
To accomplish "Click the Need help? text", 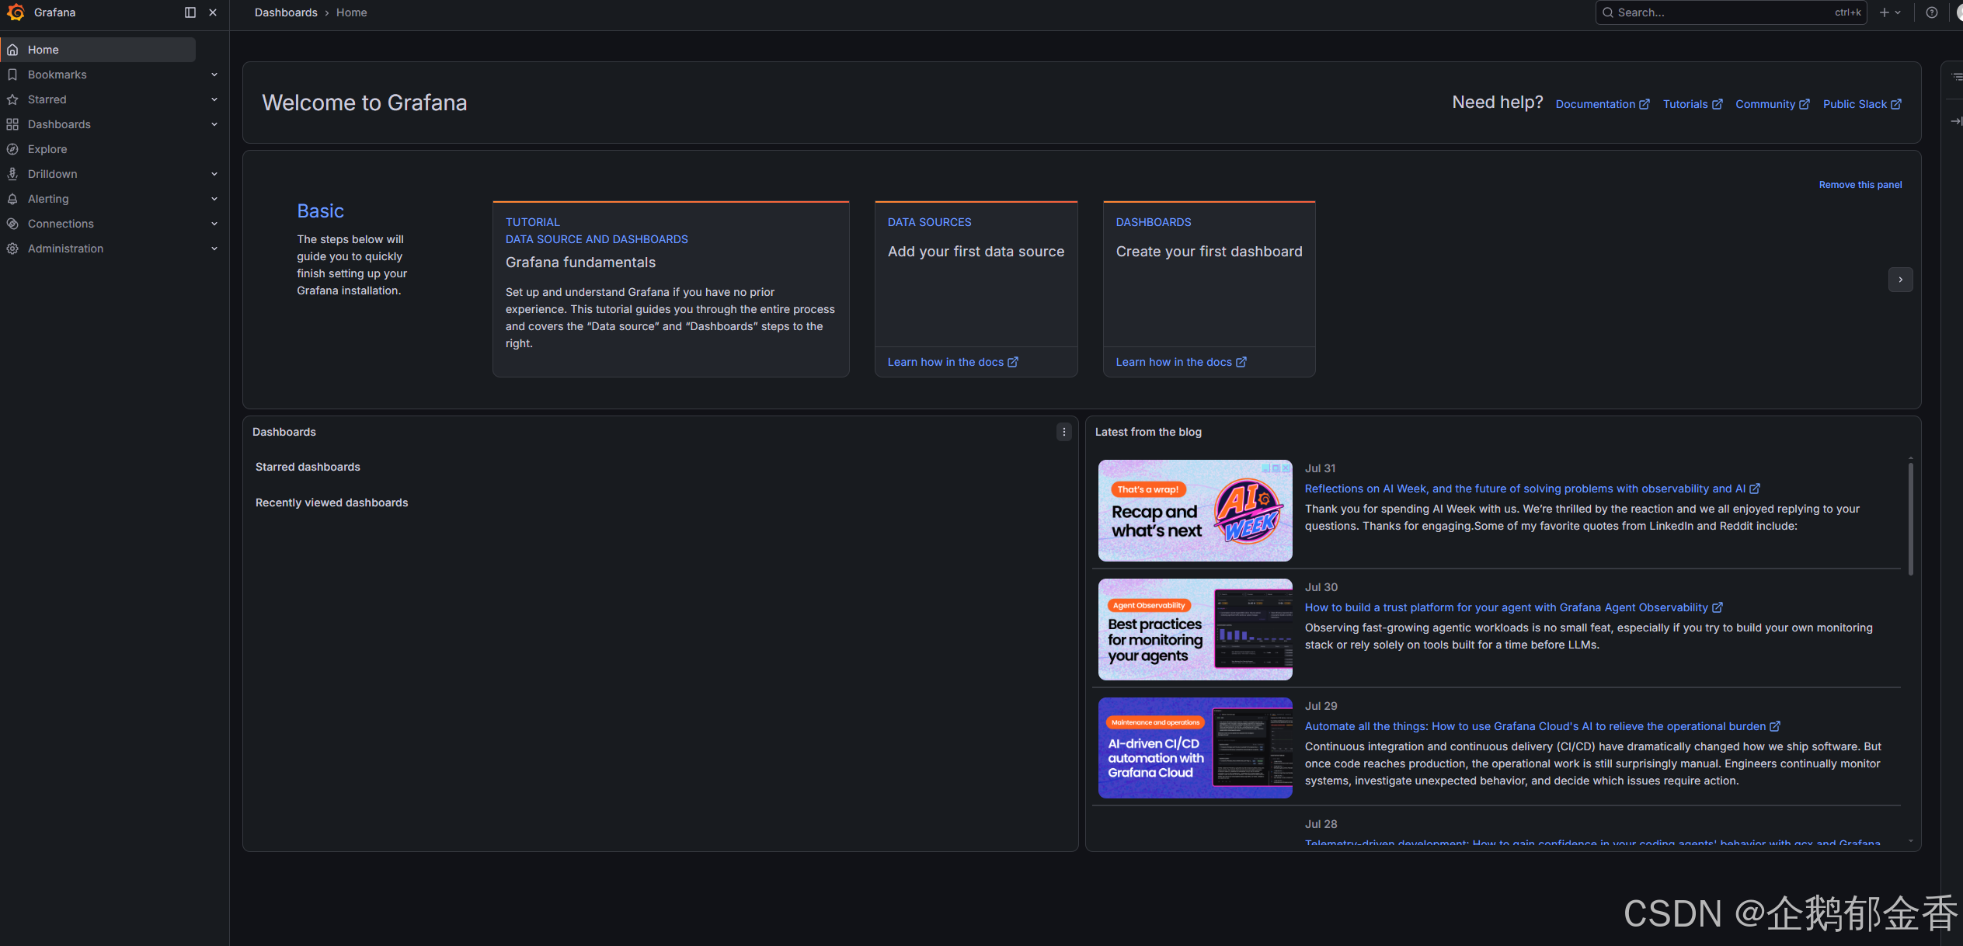I will (1497, 103).
